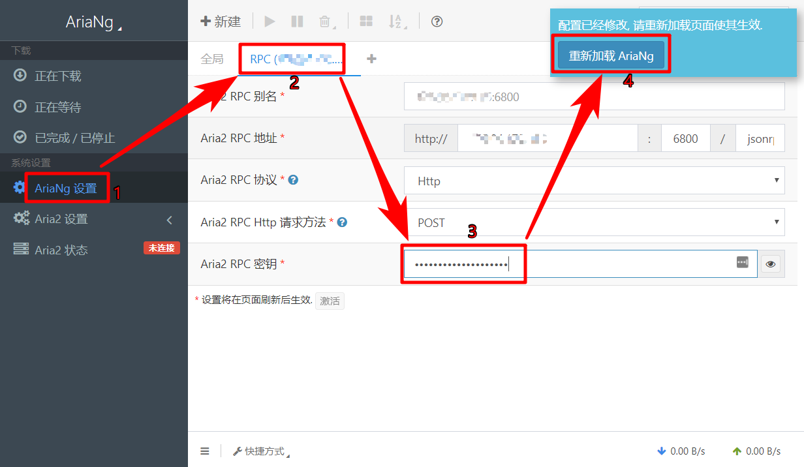The image size is (804, 467).
Task: Click the 未连接 status badge
Action: [162, 248]
